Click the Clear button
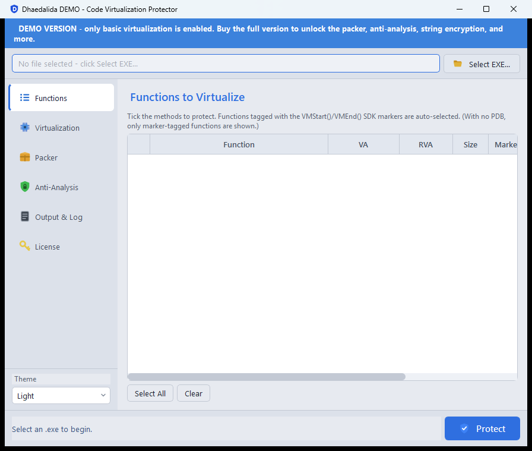 point(194,393)
